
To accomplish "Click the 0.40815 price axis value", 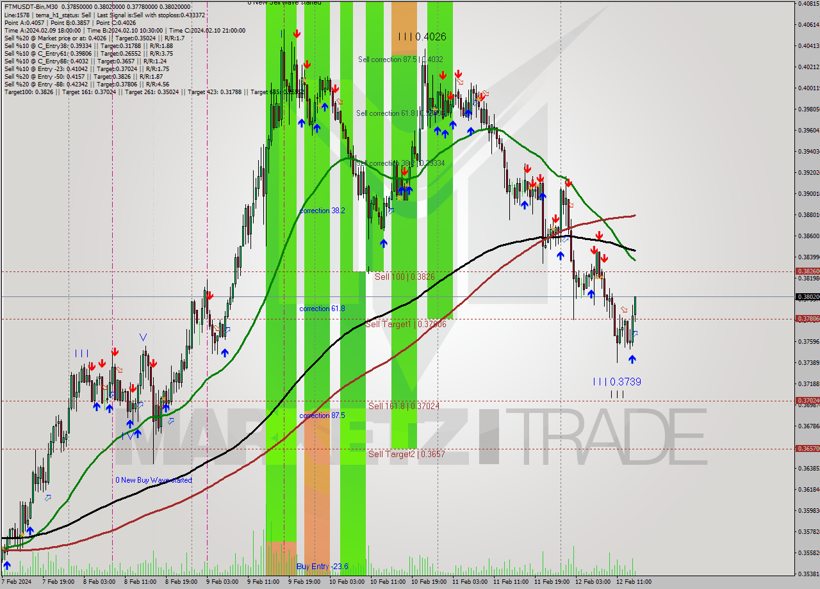I will 808,3.
